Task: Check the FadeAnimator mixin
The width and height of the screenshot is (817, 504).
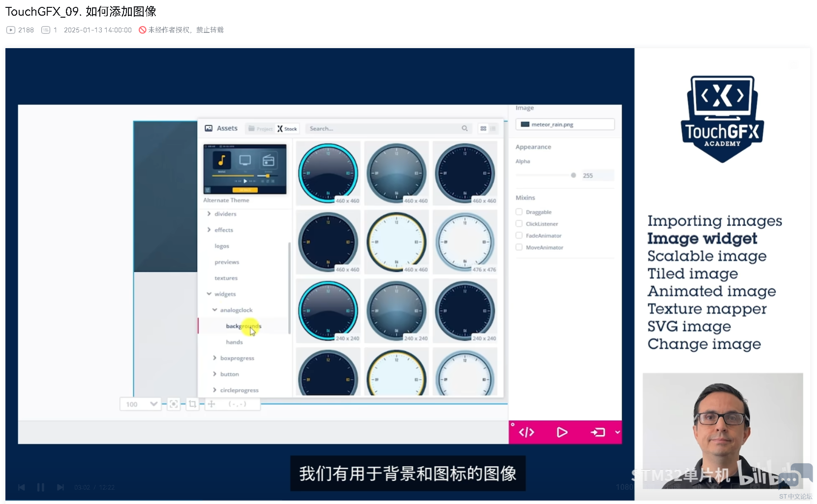Action: [x=519, y=236]
